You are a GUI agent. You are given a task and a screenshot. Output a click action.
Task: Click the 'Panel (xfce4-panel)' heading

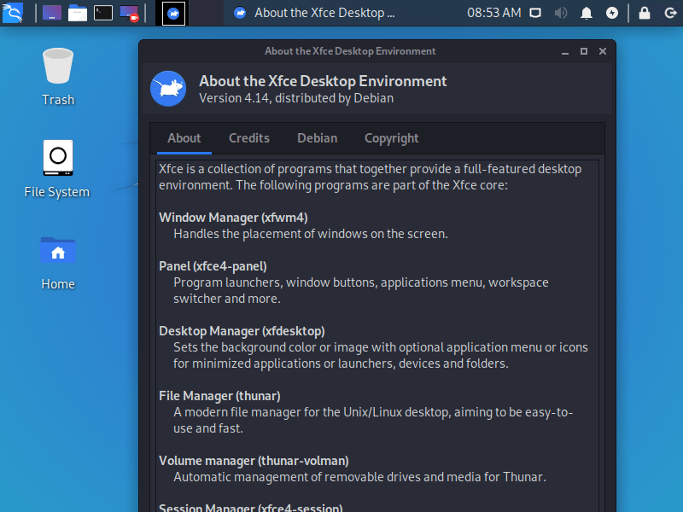pos(213,266)
